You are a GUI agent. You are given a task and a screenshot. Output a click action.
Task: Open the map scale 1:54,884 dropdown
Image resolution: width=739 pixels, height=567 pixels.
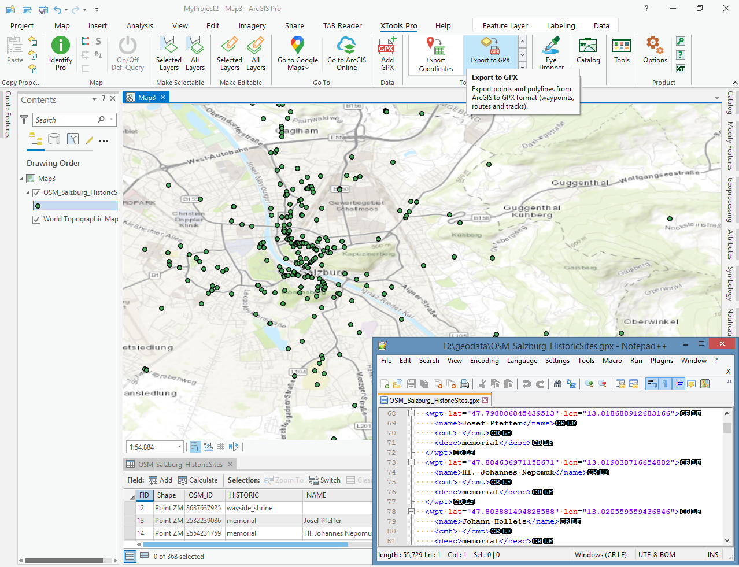click(x=179, y=447)
